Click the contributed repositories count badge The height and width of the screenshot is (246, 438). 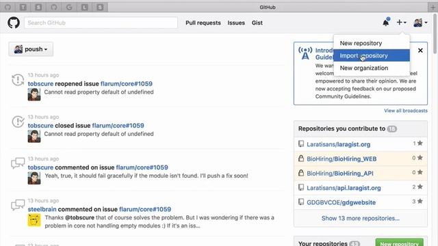click(392, 129)
